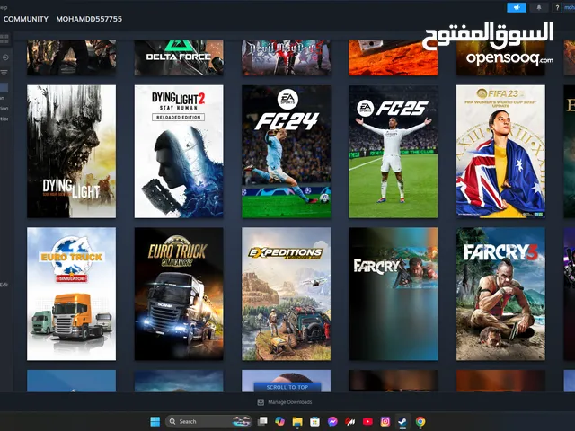The width and height of the screenshot is (575, 431).
Task: Select the Delta Force game cover
Action: [x=179, y=57]
